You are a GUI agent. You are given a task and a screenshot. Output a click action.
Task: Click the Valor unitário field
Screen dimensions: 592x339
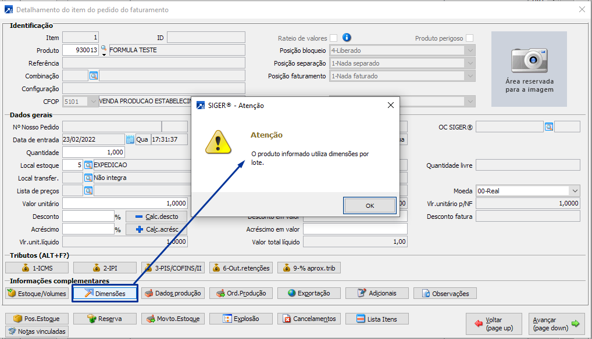[x=125, y=203]
